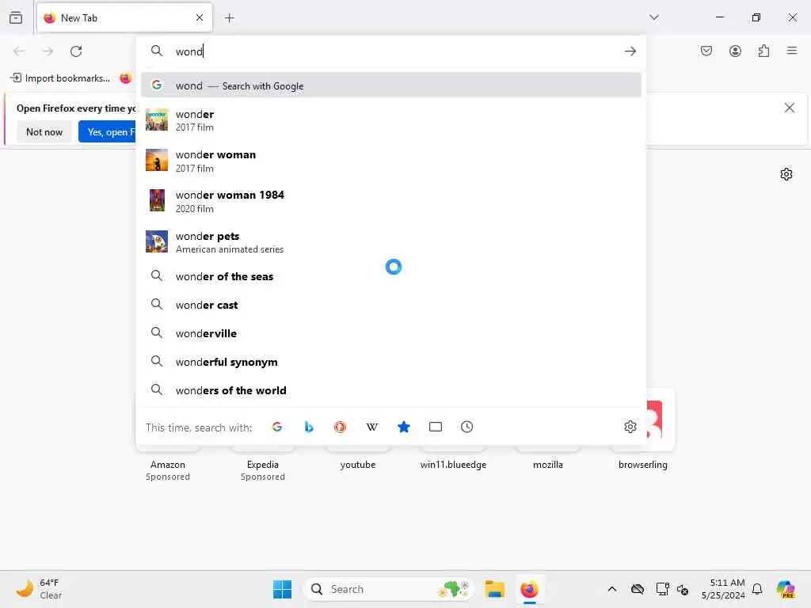Viewport: 811px width, 608px height.
Task: Select the wonder 2017 film suggestion
Action: pyautogui.click(x=391, y=120)
